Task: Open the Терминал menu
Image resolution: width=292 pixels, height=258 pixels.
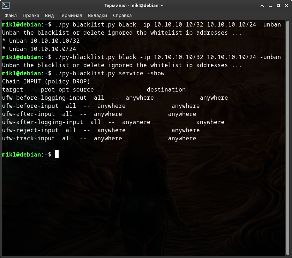Action: (71, 15)
